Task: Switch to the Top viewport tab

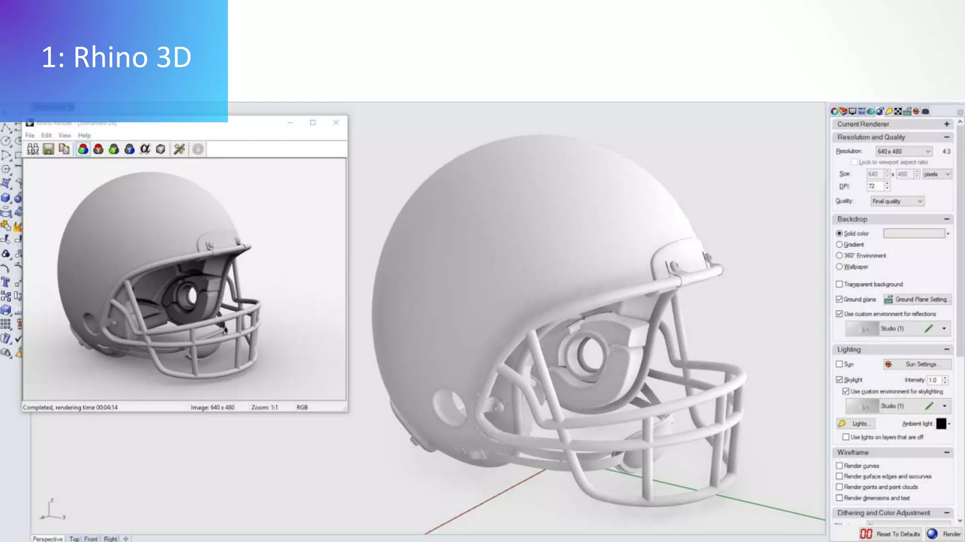Action: coord(74,539)
